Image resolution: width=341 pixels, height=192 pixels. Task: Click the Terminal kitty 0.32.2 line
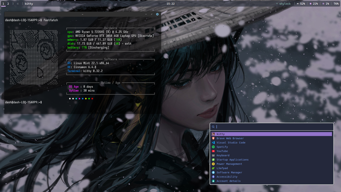[85, 71]
